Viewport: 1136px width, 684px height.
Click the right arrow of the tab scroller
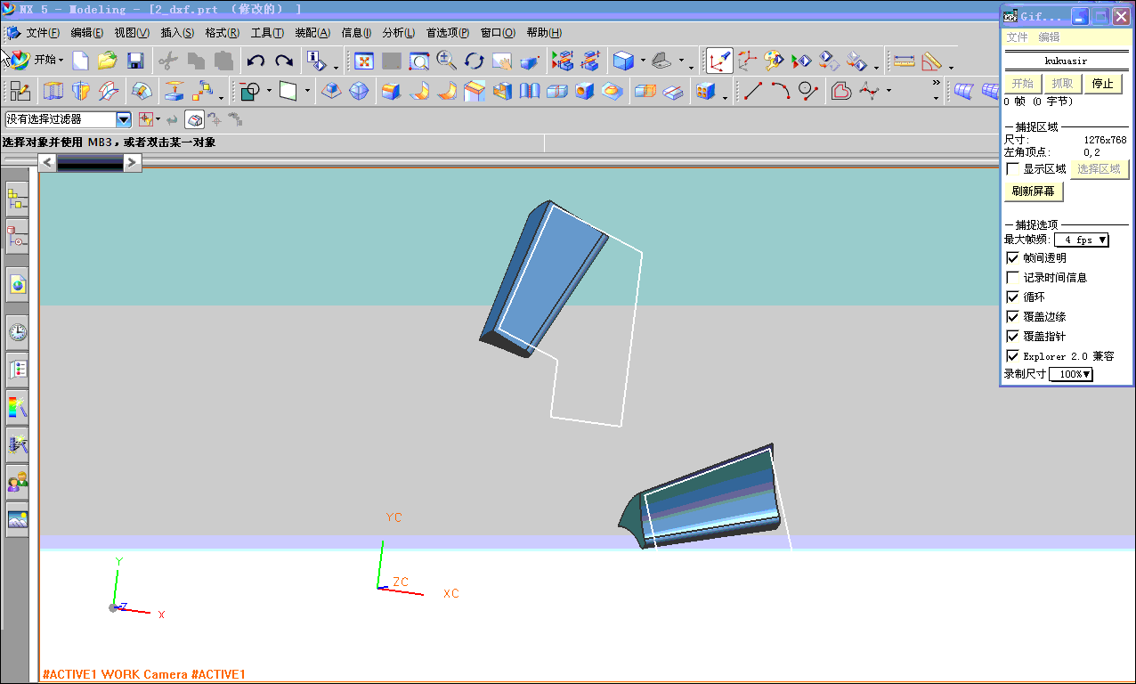(x=133, y=162)
